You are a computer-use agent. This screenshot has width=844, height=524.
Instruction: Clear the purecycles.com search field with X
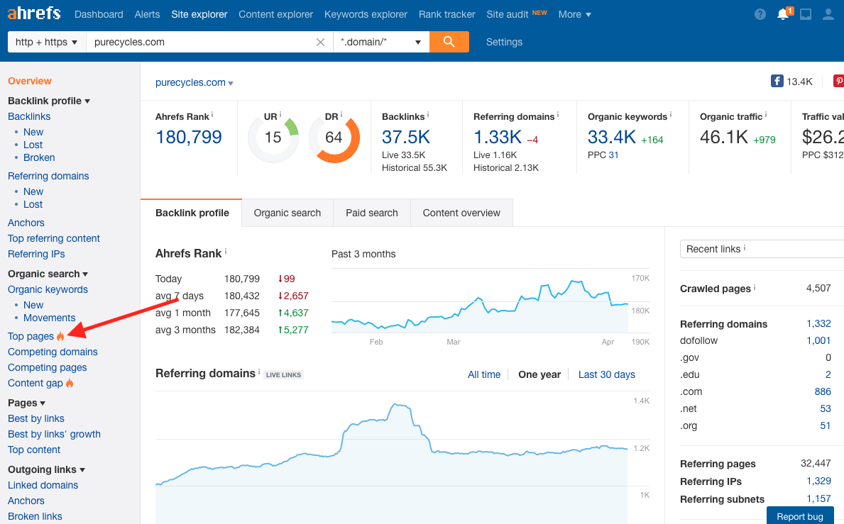pyautogui.click(x=320, y=42)
